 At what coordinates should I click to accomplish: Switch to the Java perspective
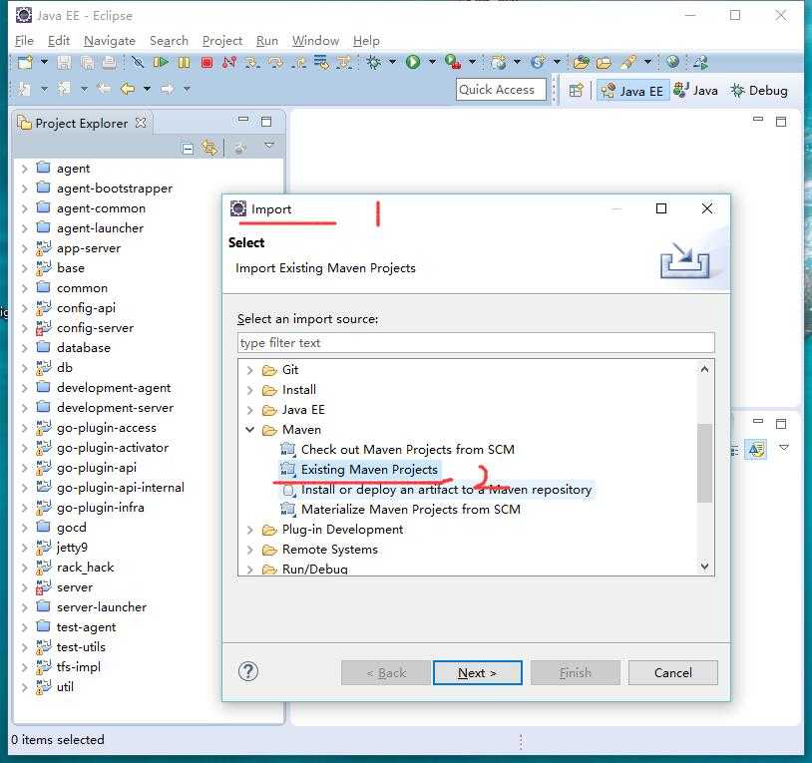(x=695, y=91)
